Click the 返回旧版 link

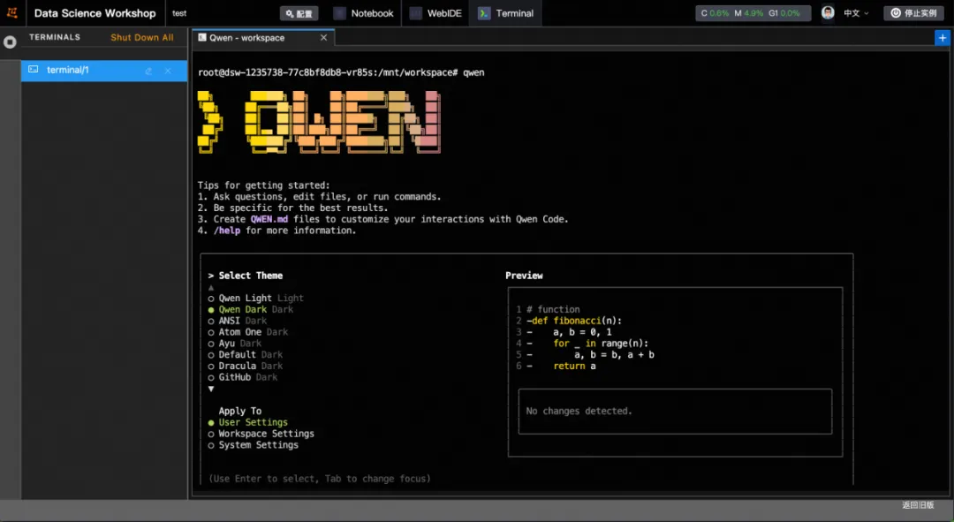[x=918, y=505]
